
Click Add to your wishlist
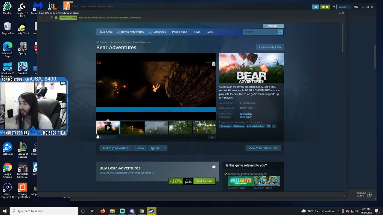[115, 148]
